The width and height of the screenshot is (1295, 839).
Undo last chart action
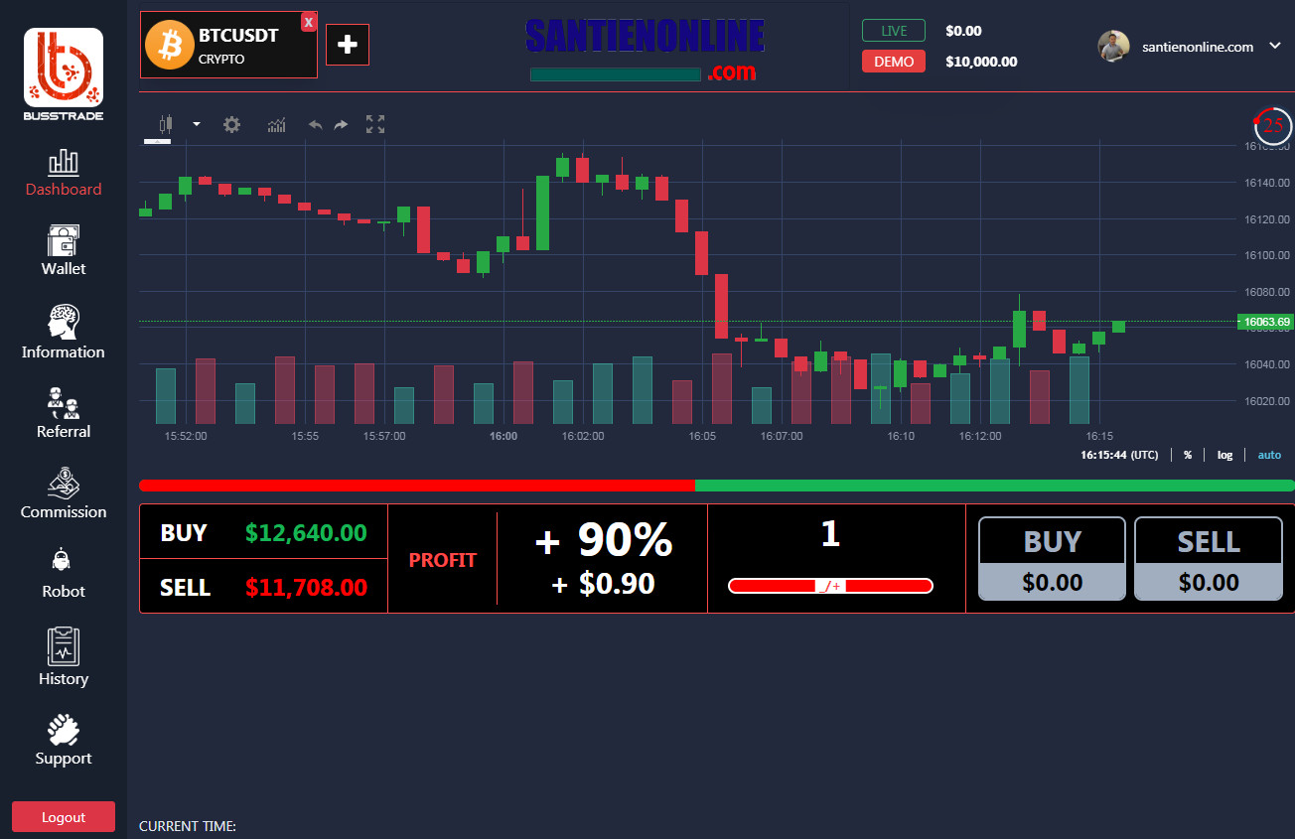[x=316, y=125]
